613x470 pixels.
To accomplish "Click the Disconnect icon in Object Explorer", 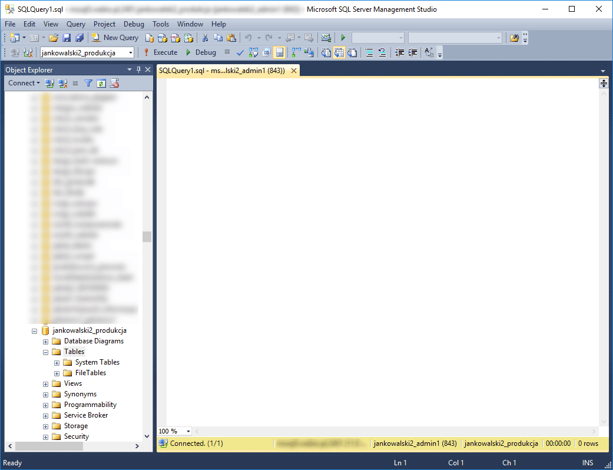I will pyautogui.click(x=62, y=83).
